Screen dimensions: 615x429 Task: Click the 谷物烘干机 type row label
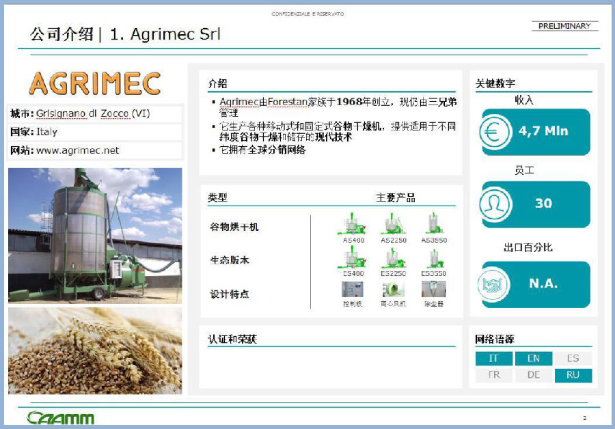234,227
